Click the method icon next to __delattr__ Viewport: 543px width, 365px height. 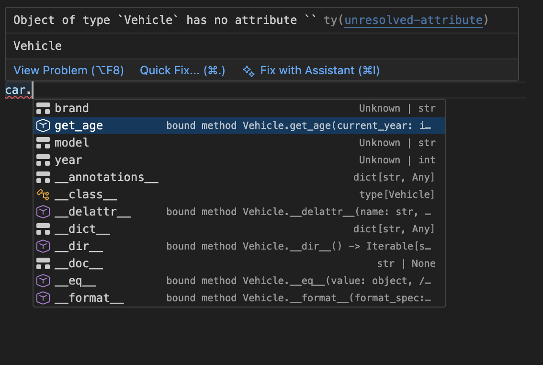coord(43,211)
